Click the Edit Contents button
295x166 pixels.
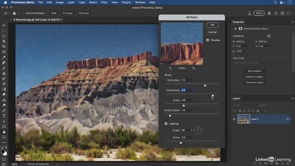point(254,71)
